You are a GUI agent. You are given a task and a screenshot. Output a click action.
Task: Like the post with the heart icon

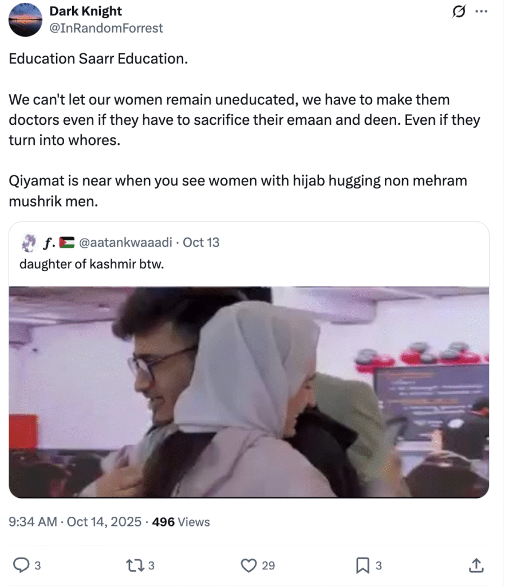point(248,565)
